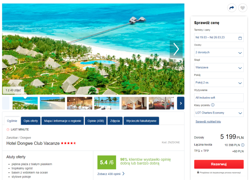Click the share arrow icon
250x180 pixels.
pyautogui.click(x=232, y=8)
